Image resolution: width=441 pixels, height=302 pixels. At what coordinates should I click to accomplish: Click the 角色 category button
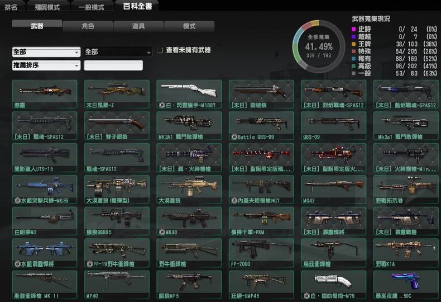tap(88, 26)
